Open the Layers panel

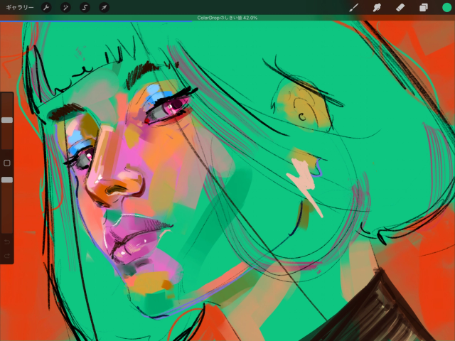click(423, 7)
